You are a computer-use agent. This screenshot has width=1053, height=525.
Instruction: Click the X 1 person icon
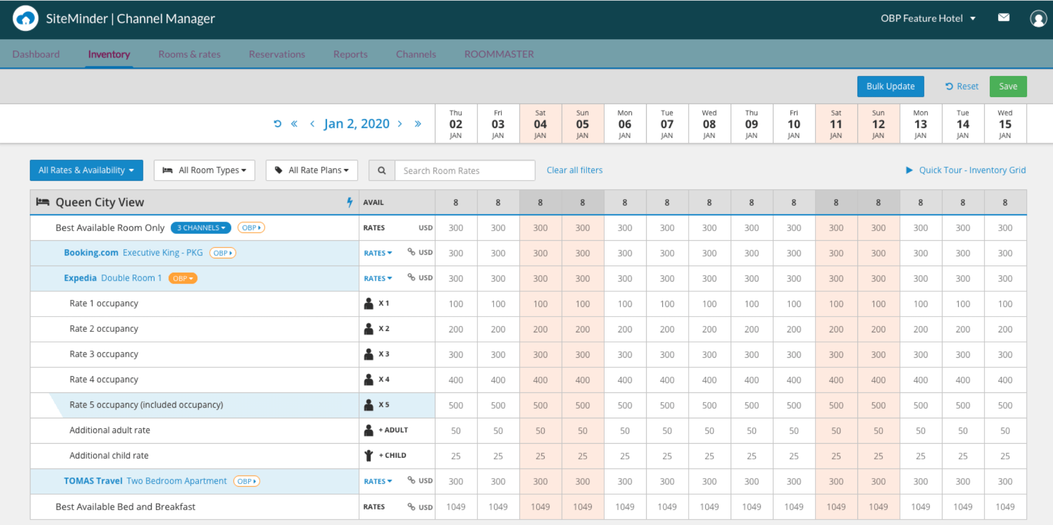click(368, 303)
